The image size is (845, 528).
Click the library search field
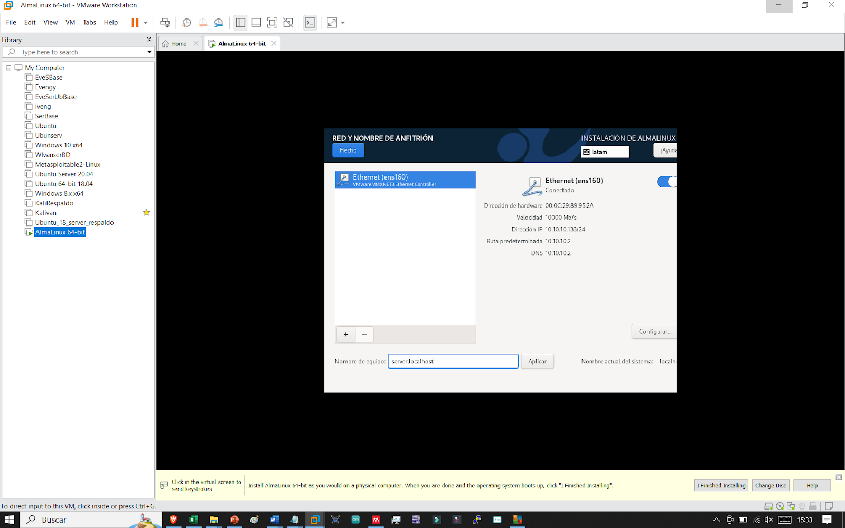pyautogui.click(x=79, y=52)
